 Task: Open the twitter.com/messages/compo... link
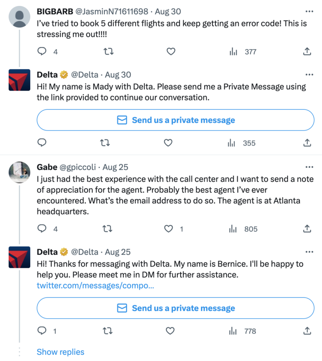[x=95, y=286]
